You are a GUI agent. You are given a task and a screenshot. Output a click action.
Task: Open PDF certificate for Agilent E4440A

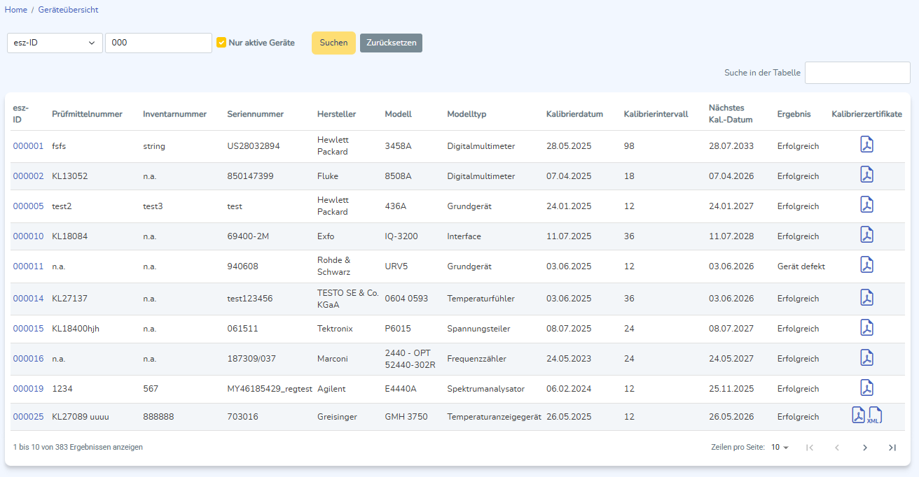(x=866, y=388)
